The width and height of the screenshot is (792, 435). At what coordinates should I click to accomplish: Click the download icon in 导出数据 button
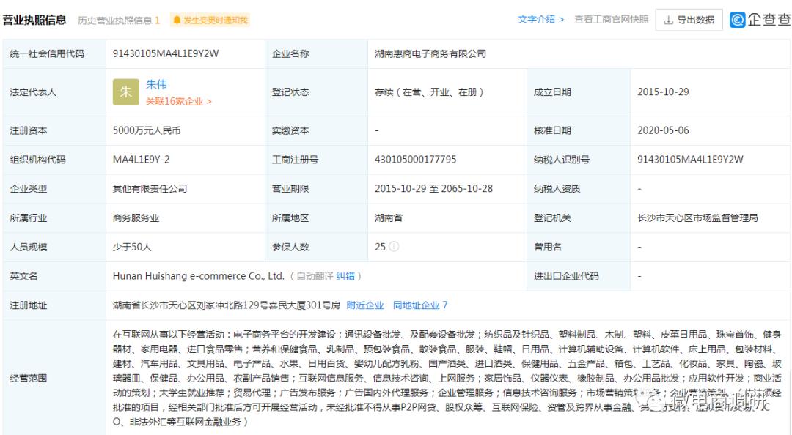coord(668,20)
